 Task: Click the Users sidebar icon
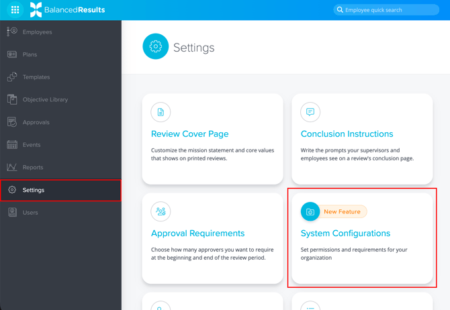[x=12, y=213]
